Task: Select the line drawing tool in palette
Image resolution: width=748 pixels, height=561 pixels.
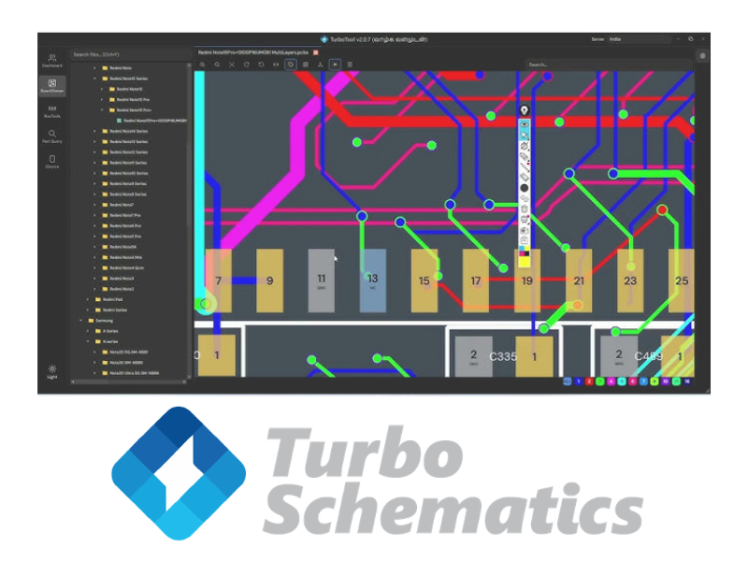Action: (525, 166)
